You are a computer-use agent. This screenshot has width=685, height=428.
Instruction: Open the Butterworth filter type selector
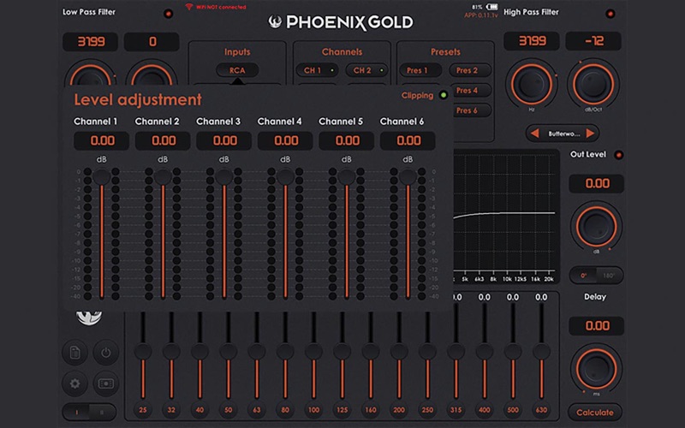click(x=563, y=134)
